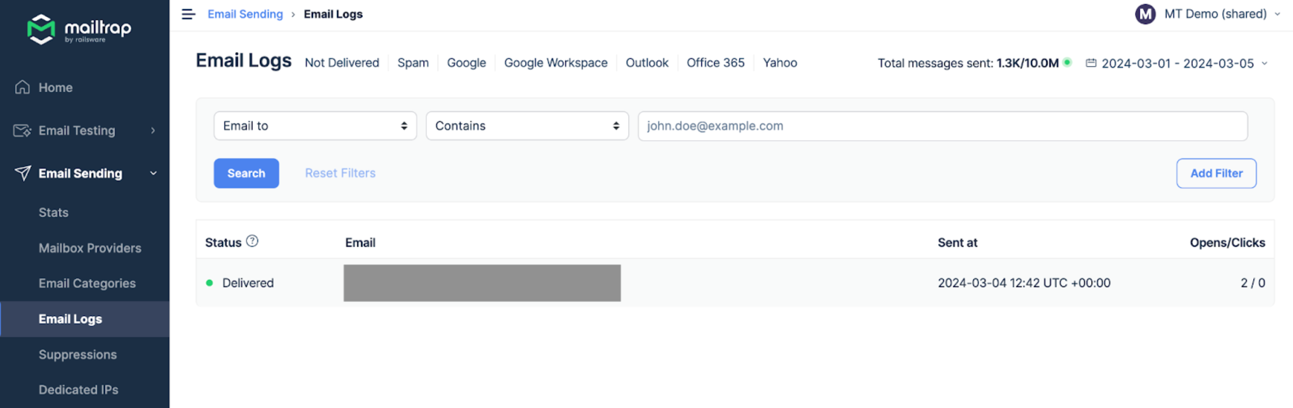Select the Not Delivered filter tab
1293x408 pixels.
click(x=341, y=62)
